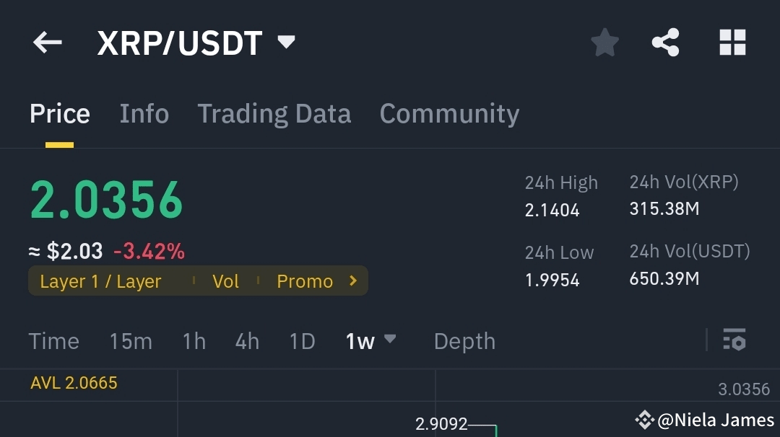The height and width of the screenshot is (437, 780).
Task: Add XRP/USDT to favorites with the star
Action: click(x=604, y=42)
